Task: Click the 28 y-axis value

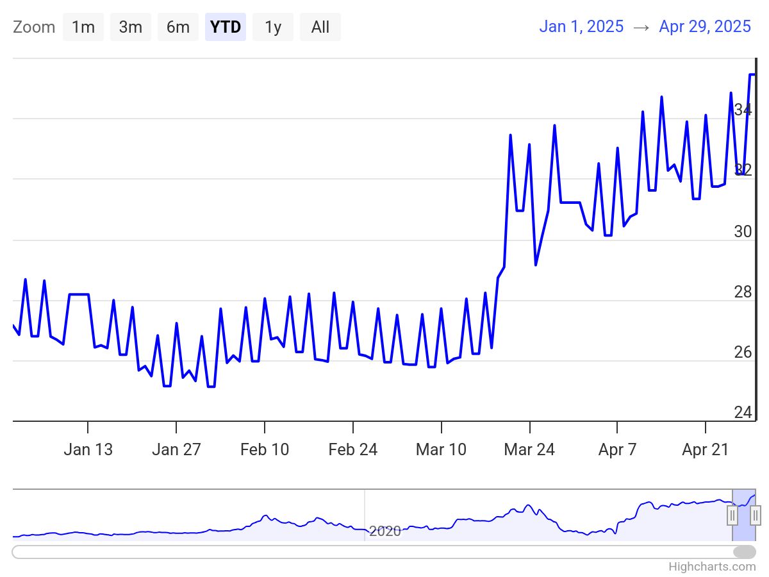Action: [x=743, y=292]
